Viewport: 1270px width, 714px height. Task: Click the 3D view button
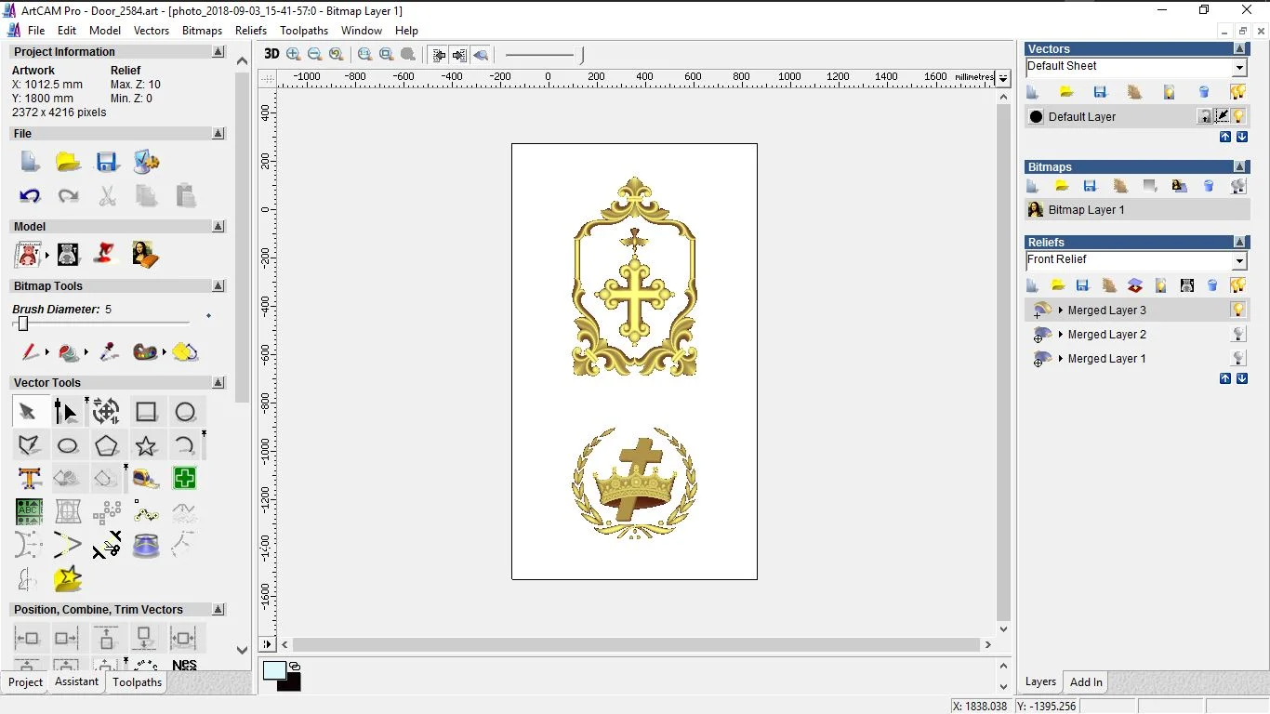click(x=271, y=54)
